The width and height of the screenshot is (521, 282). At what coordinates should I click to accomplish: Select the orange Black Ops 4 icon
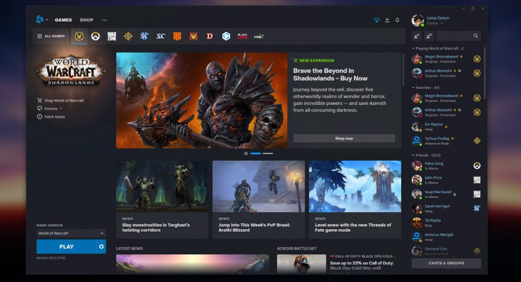(177, 36)
